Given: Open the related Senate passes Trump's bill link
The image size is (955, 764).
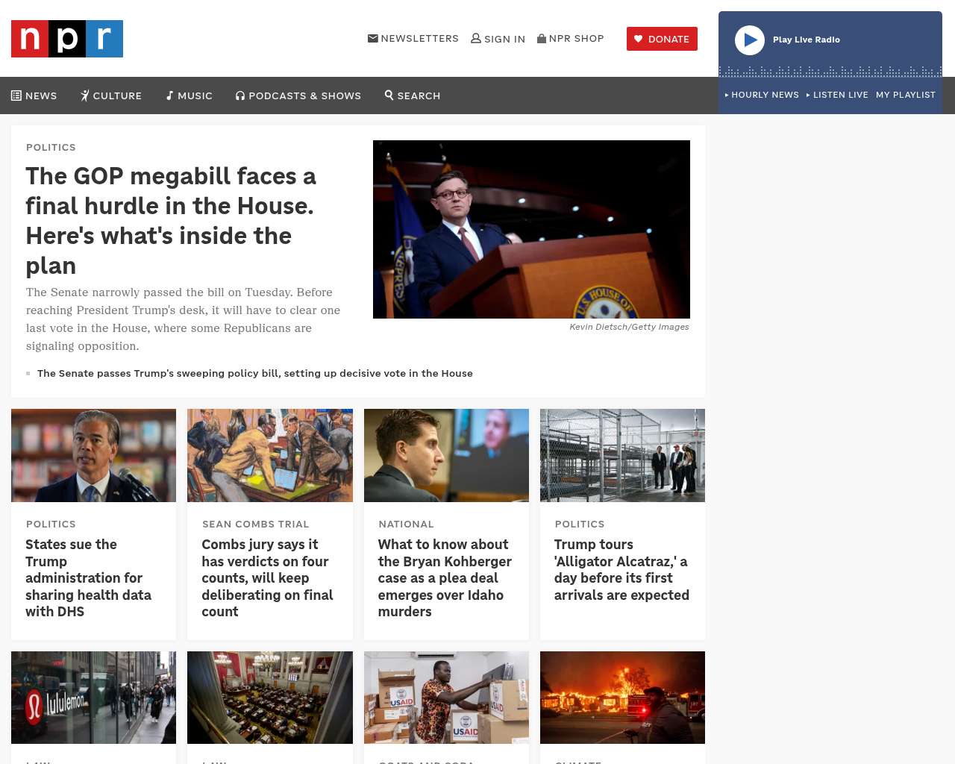Looking at the screenshot, I should tap(255, 373).
